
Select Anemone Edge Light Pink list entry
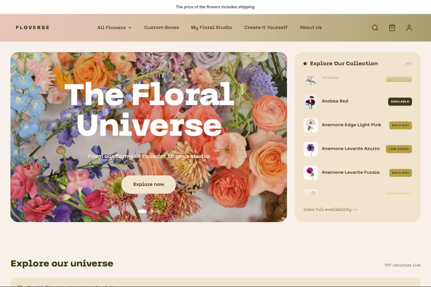(351, 125)
